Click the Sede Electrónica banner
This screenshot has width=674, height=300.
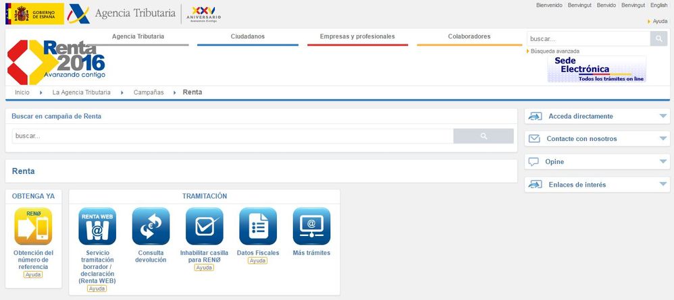pos(596,69)
